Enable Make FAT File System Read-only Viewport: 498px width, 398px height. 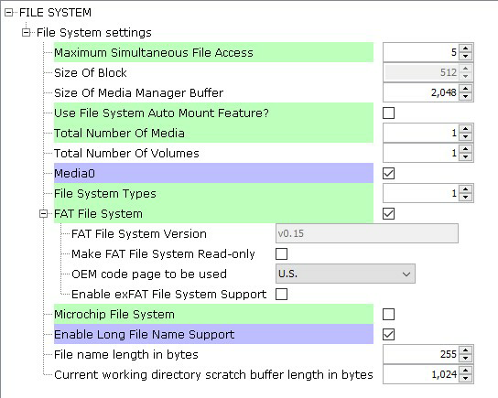[281, 254]
